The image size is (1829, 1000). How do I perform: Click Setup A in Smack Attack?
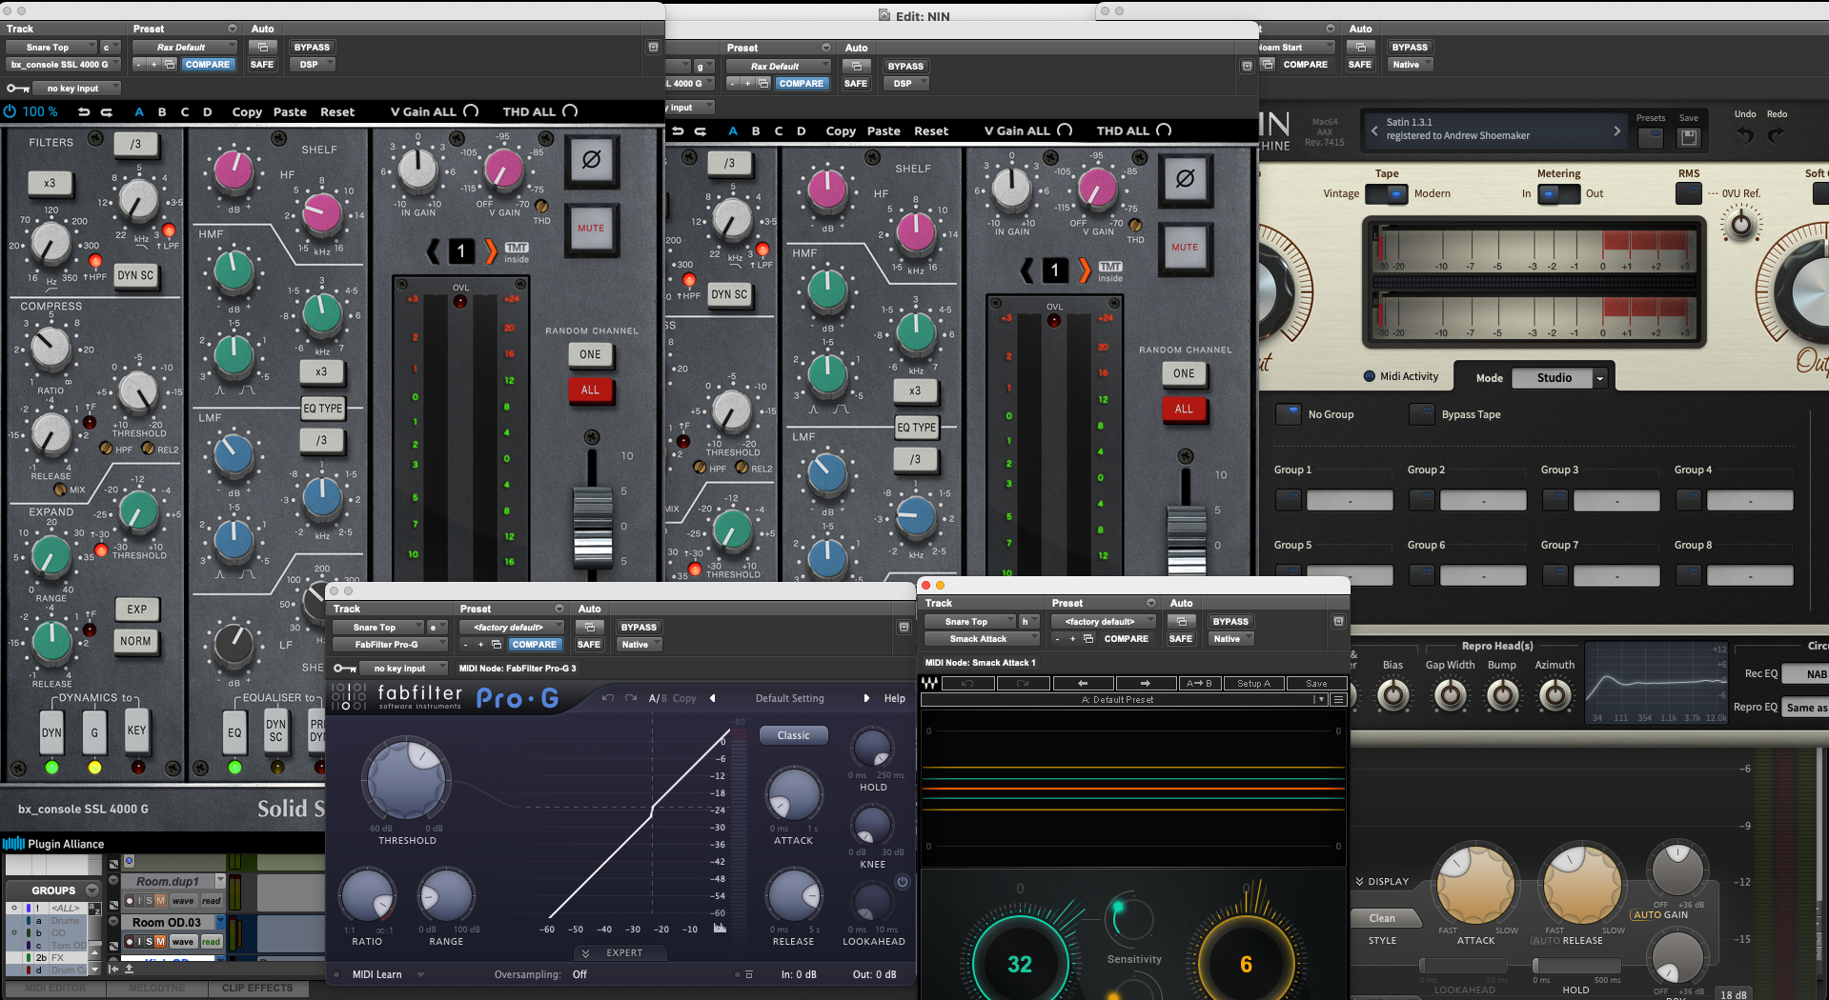tap(1253, 683)
